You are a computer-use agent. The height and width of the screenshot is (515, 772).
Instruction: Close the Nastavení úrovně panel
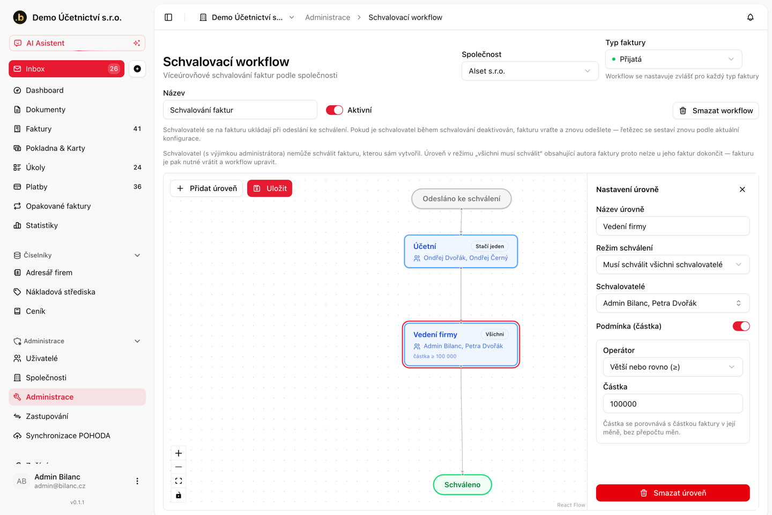click(x=742, y=189)
